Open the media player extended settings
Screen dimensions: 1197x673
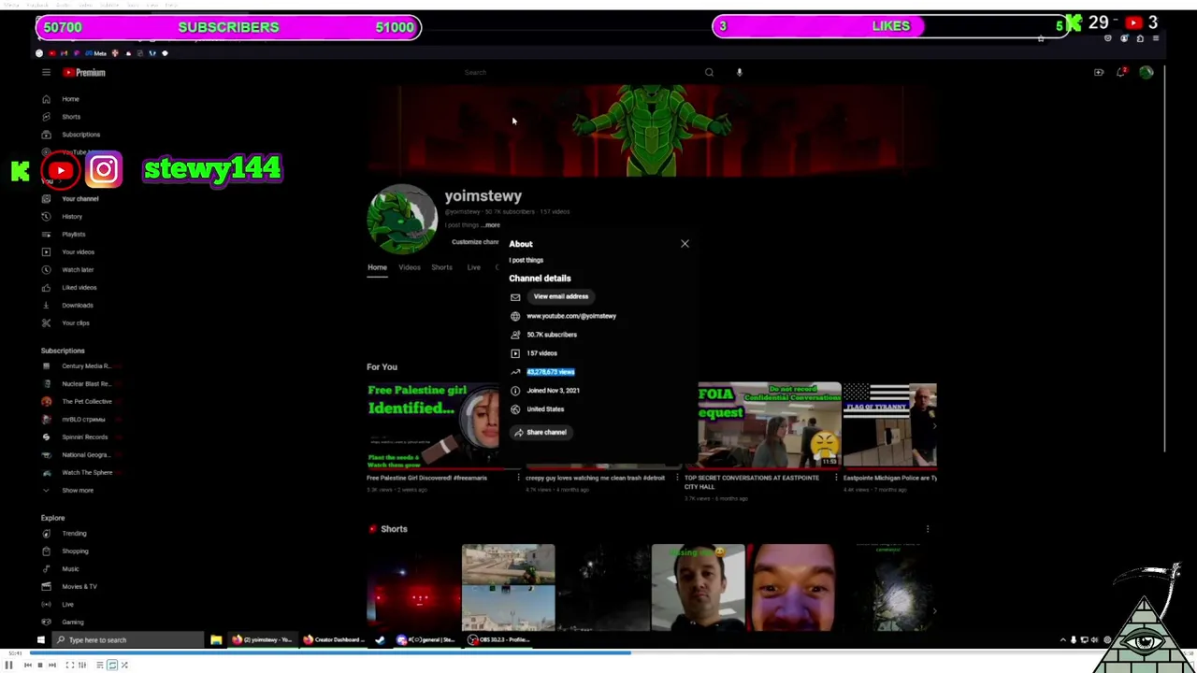82,665
